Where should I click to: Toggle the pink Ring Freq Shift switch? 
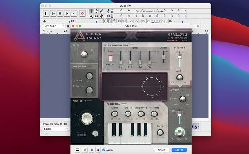click(110, 58)
